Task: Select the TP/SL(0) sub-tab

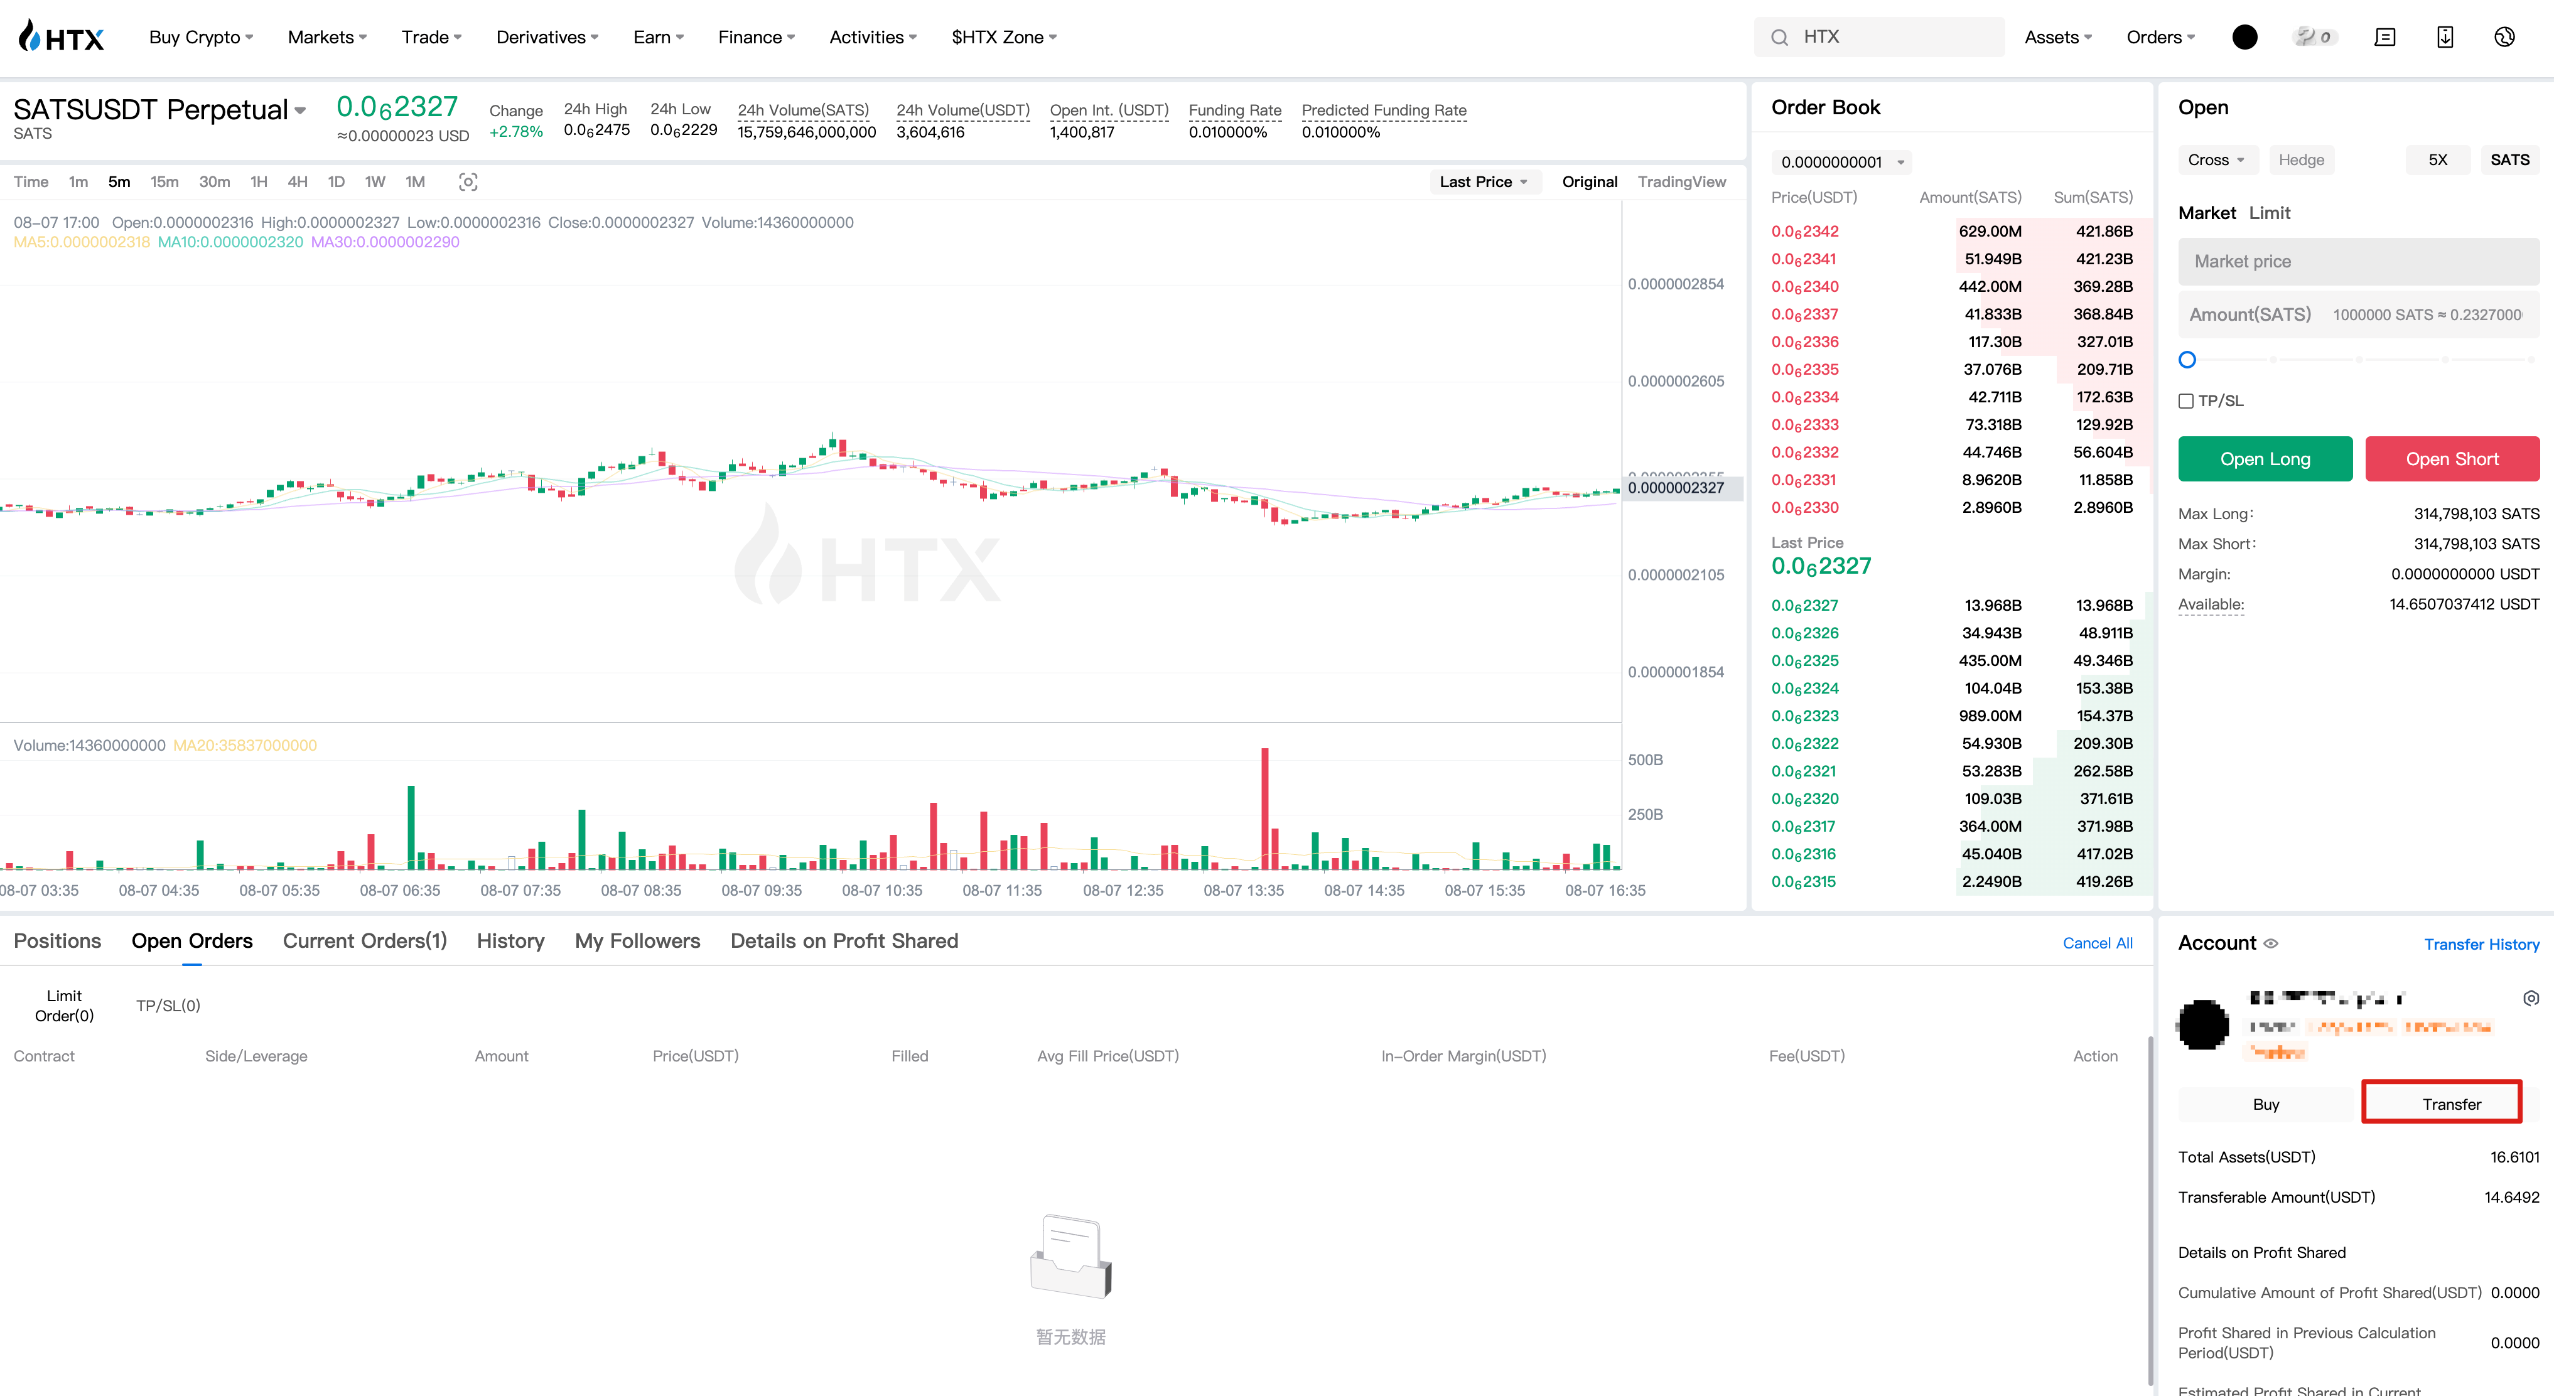Action: point(168,1006)
